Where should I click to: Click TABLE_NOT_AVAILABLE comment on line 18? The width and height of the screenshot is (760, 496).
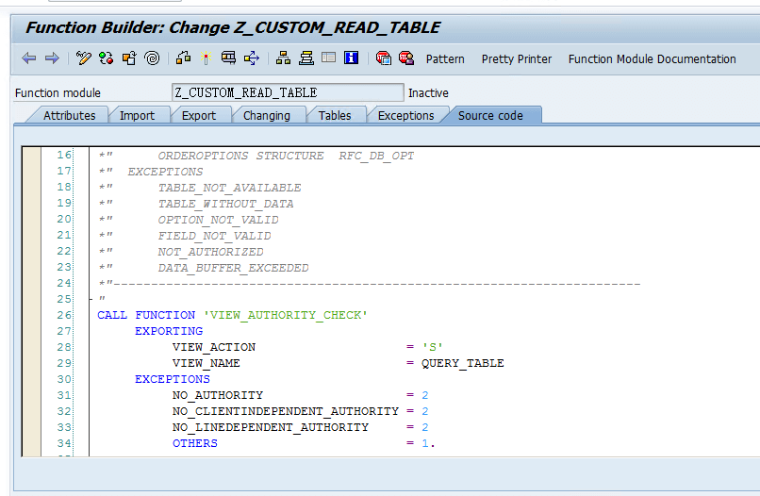[229, 188]
